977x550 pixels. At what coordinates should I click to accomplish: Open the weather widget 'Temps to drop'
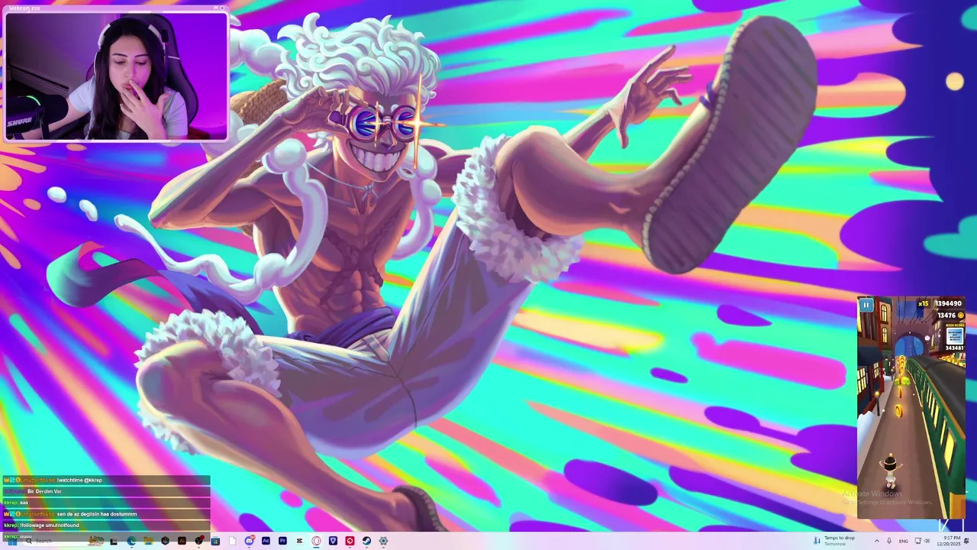click(x=834, y=541)
